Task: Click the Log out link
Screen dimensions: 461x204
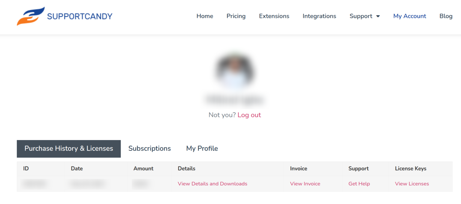Action: [249, 115]
